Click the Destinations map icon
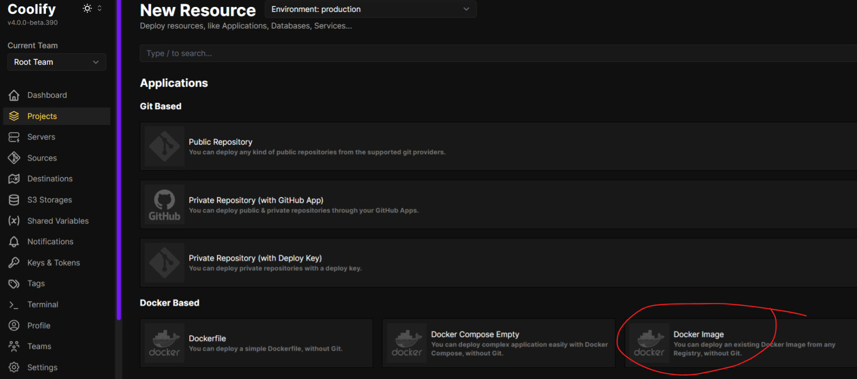Image resolution: width=857 pixels, height=379 pixels. 14,179
